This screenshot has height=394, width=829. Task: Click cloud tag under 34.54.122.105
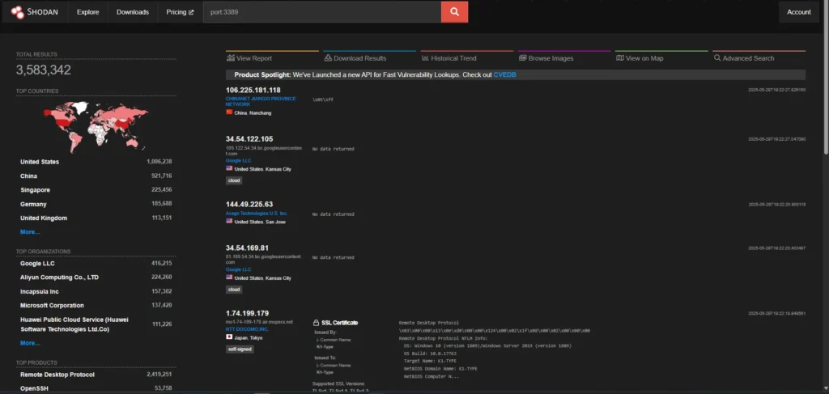click(x=234, y=180)
